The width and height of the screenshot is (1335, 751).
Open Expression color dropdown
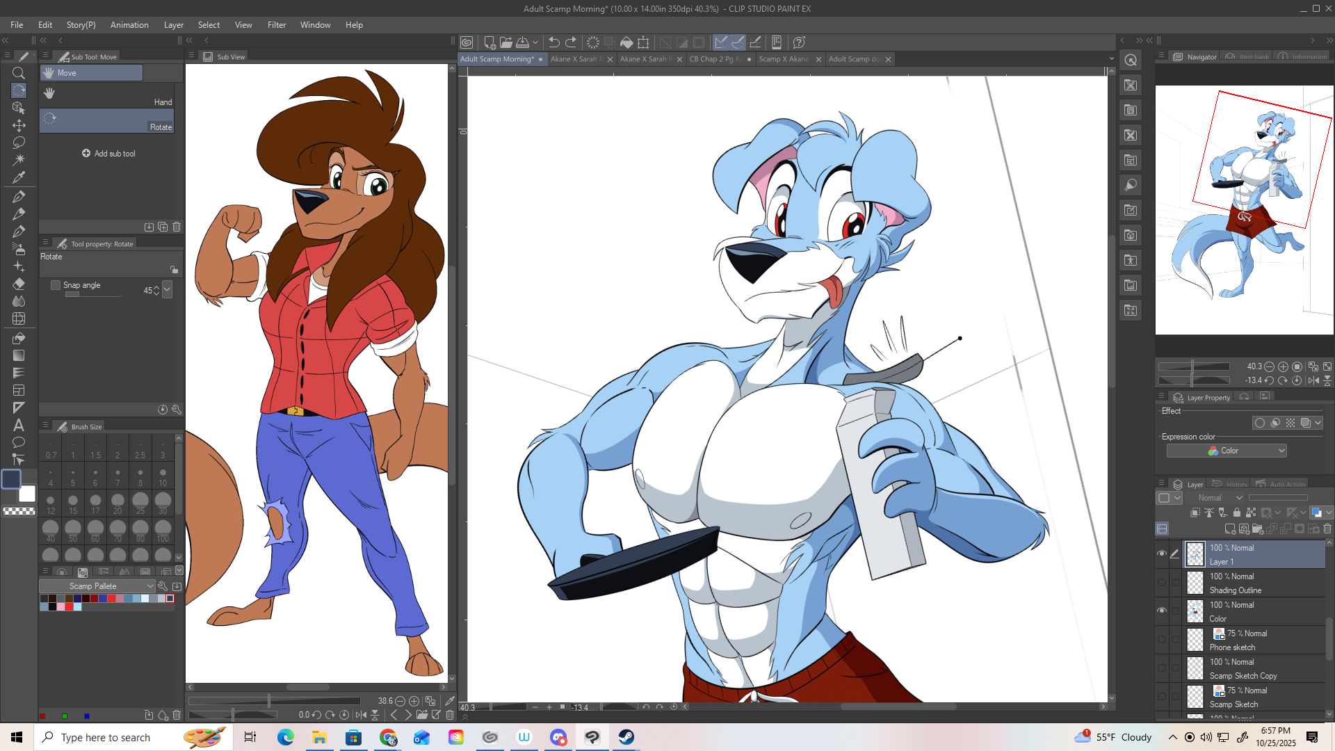[x=1227, y=451]
